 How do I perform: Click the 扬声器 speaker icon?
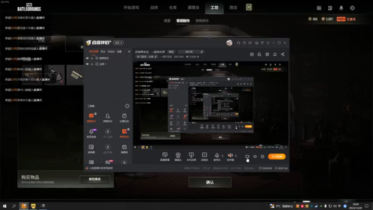coord(230,155)
